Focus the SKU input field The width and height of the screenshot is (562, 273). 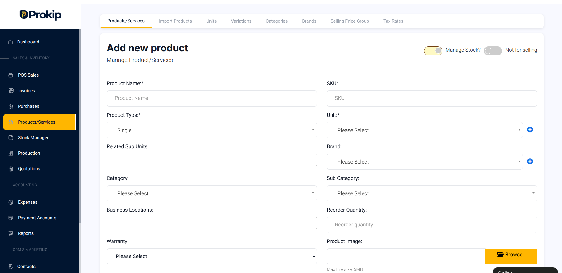coord(432,98)
